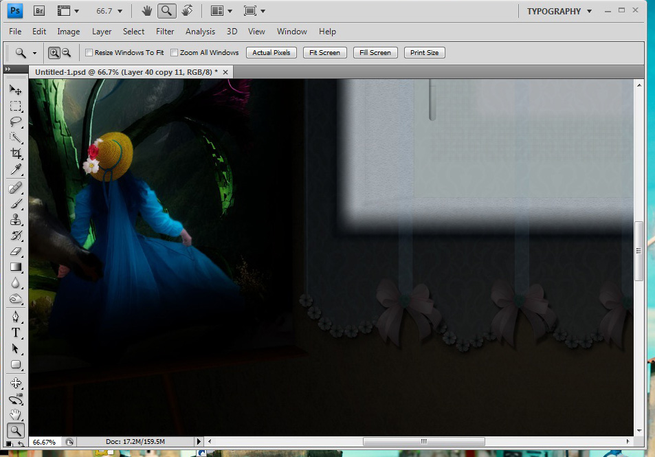Select the Rectangular Marquee tool

15,106
